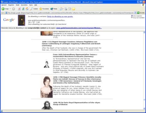This screenshot has height=113, width=146.
Task: Click small sketch beside Teresa z Gosiewskich entry
Action: point(46,63)
